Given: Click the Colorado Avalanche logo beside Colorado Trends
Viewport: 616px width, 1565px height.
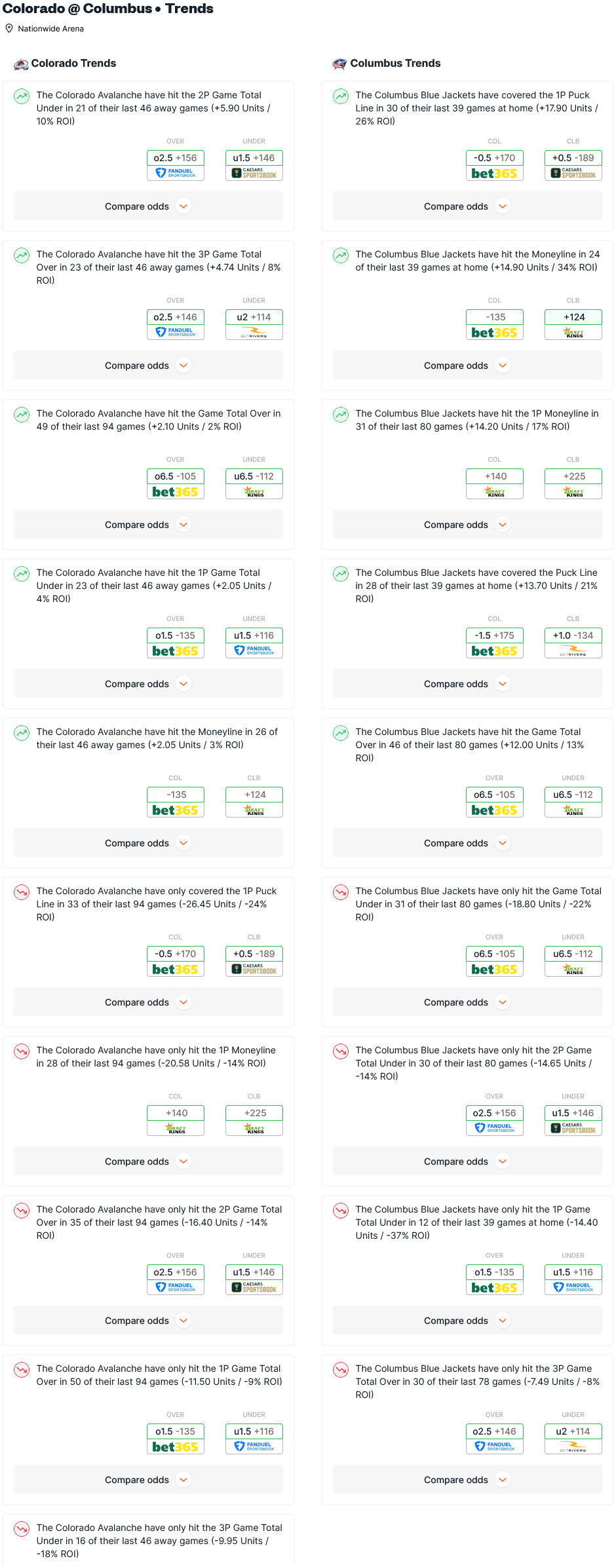Looking at the screenshot, I should [21, 64].
